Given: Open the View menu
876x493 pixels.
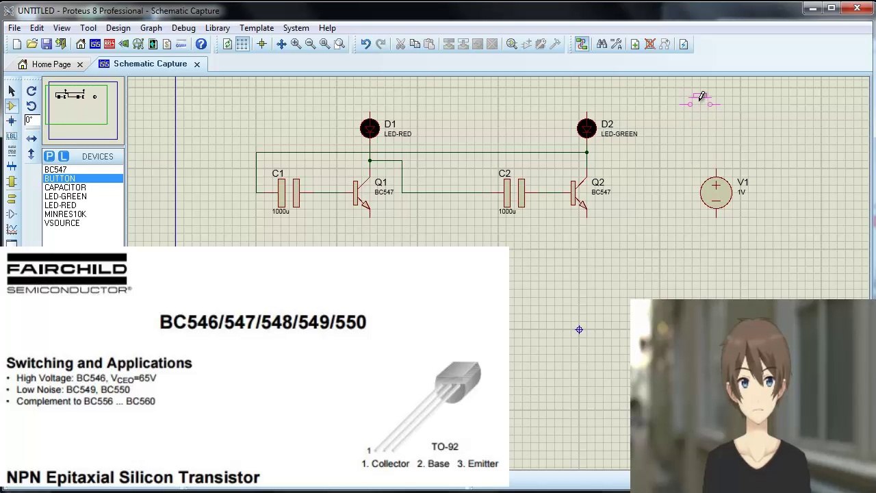Looking at the screenshot, I should (62, 28).
